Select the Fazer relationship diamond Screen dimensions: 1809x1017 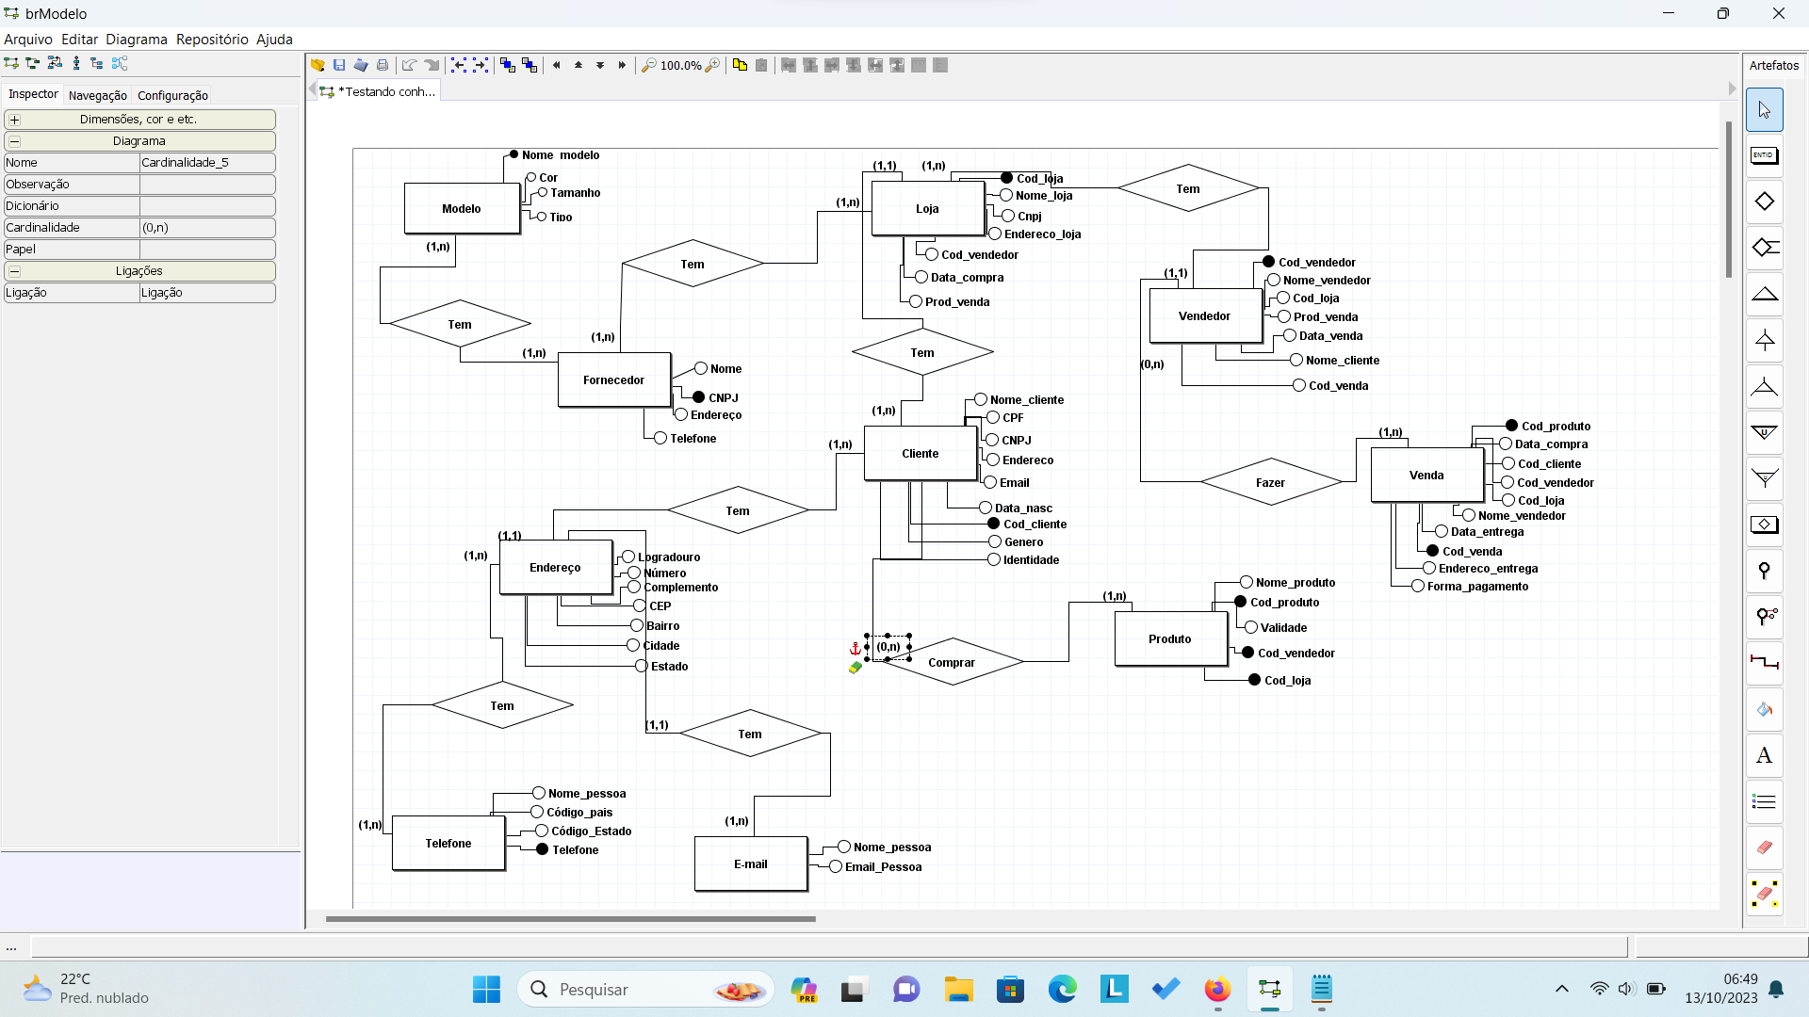[x=1270, y=482]
